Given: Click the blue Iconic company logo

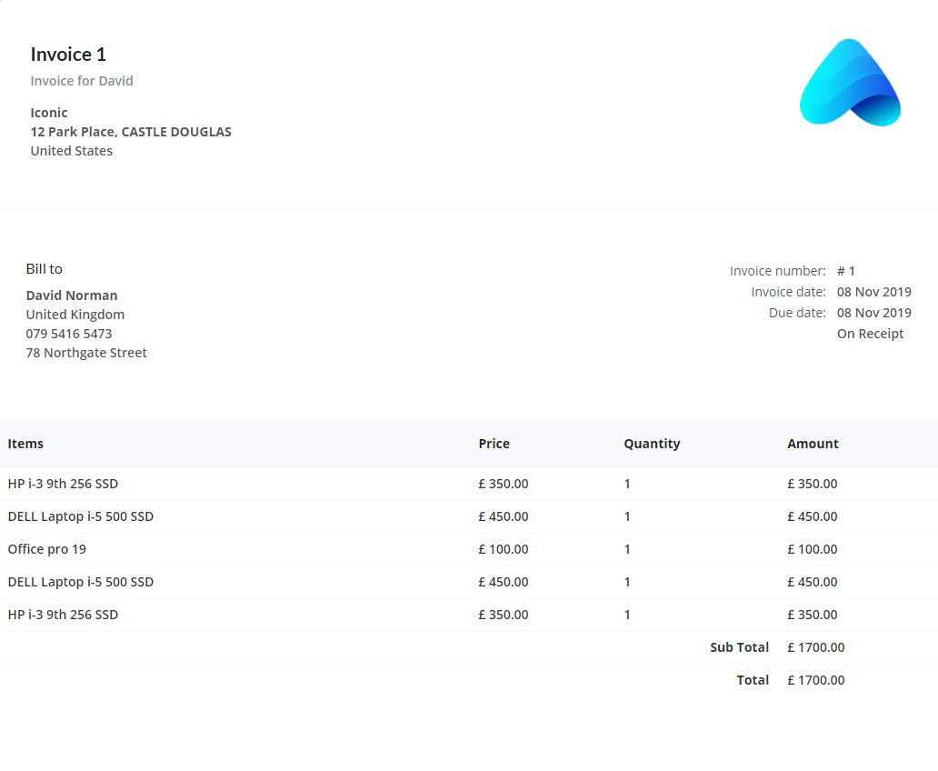Looking at the screenshot, I should tap(850, 83).
